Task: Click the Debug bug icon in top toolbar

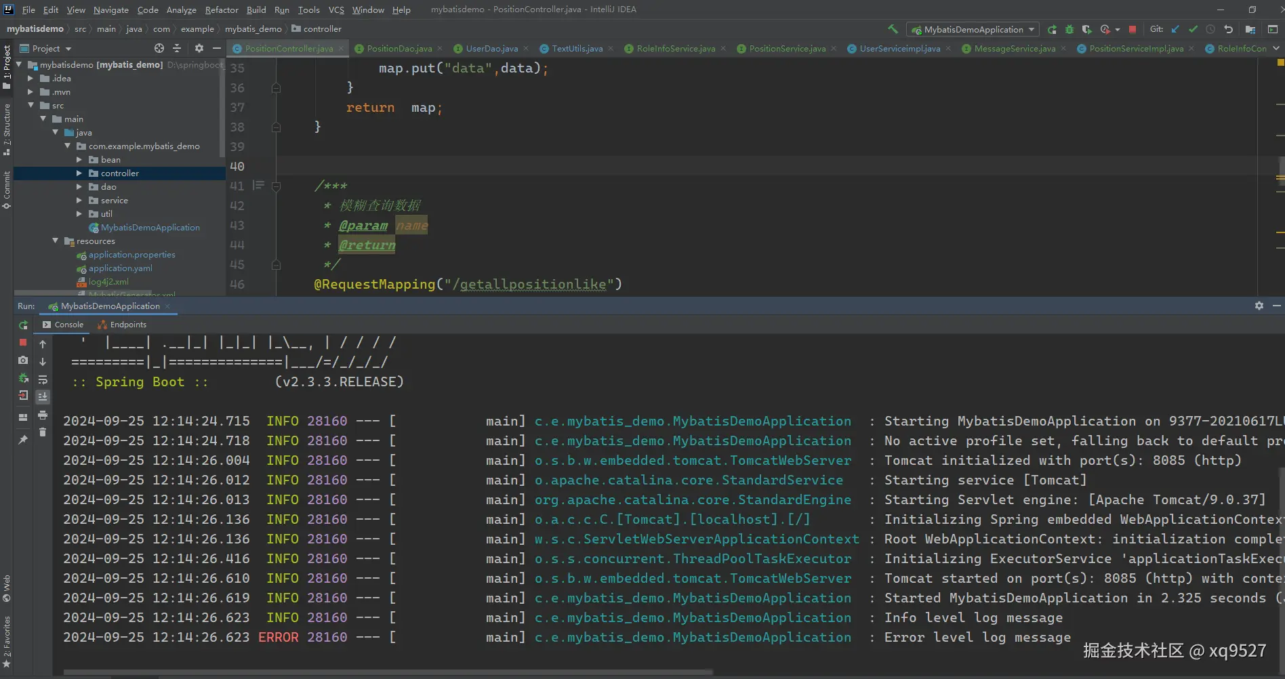Action: pos(1069,29)
